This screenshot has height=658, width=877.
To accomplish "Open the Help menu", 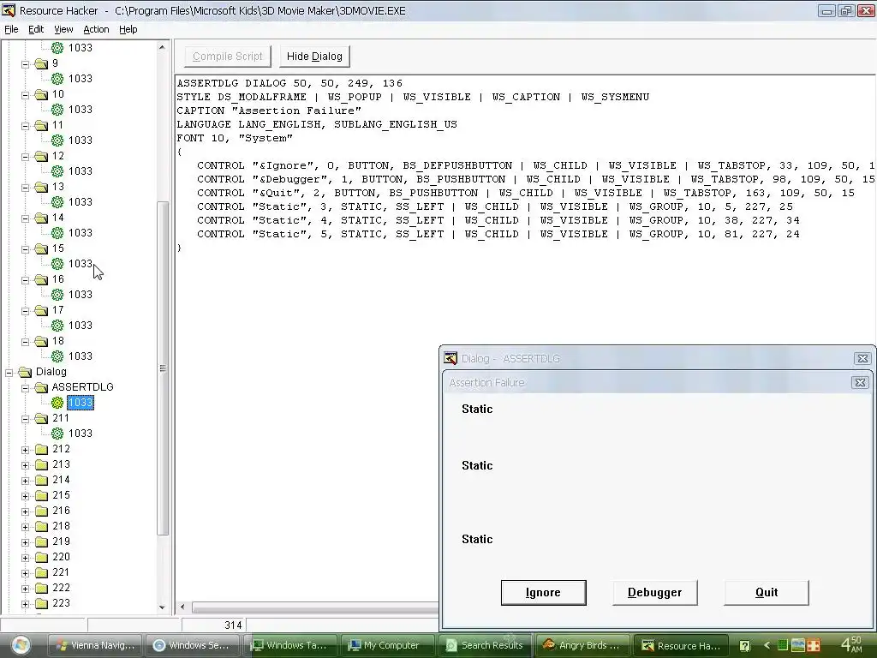I will click(x=128, y=29).
